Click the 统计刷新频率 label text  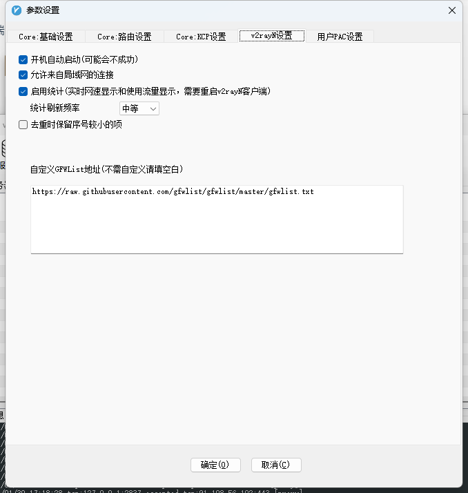click(55, 108)
